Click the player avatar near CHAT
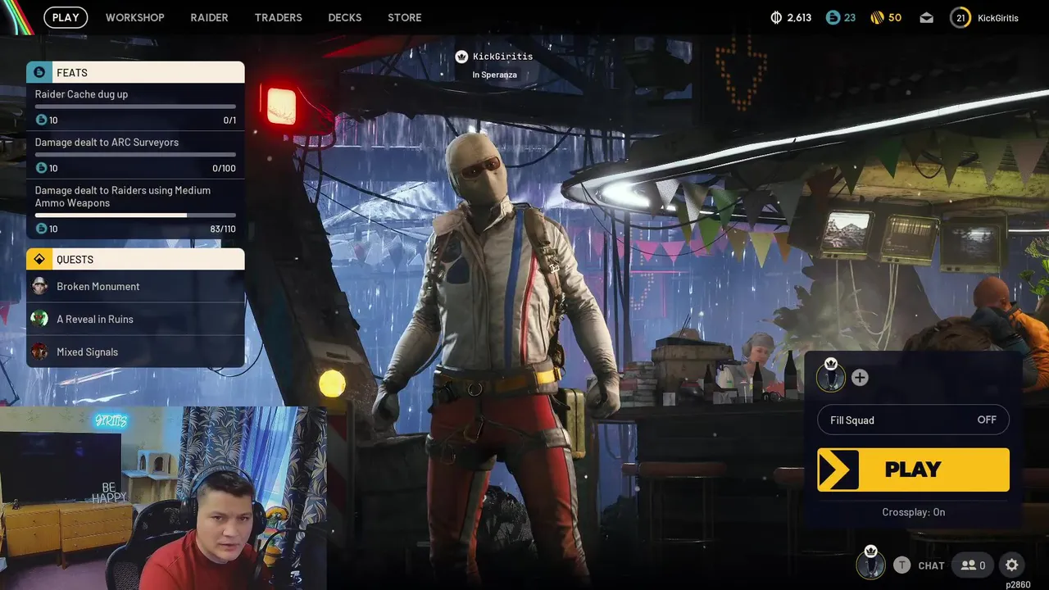 [x=870, y=564]
